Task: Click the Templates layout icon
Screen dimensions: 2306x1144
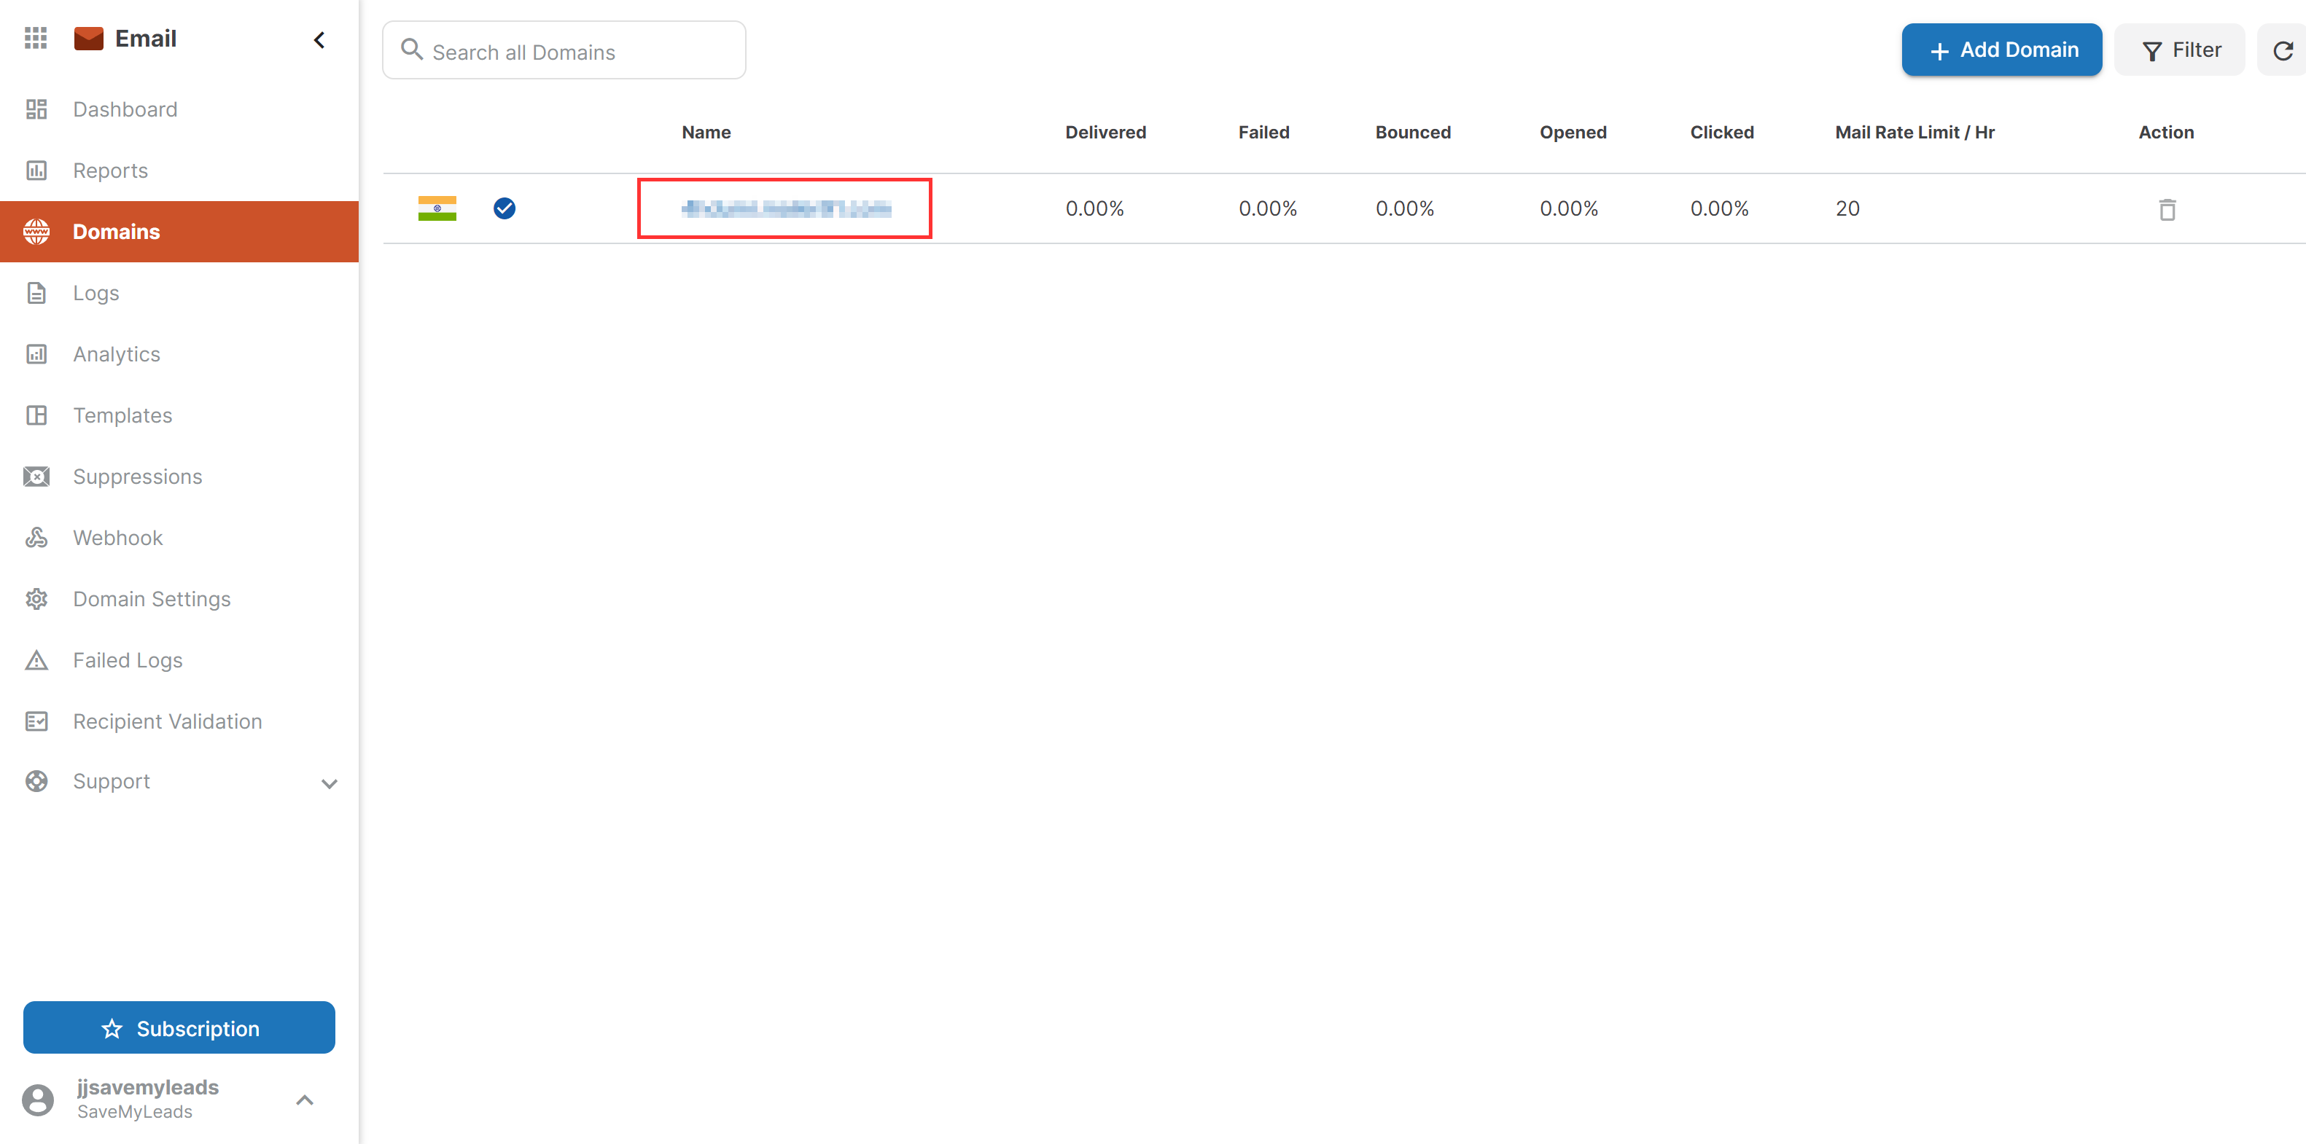Action: 36,415
